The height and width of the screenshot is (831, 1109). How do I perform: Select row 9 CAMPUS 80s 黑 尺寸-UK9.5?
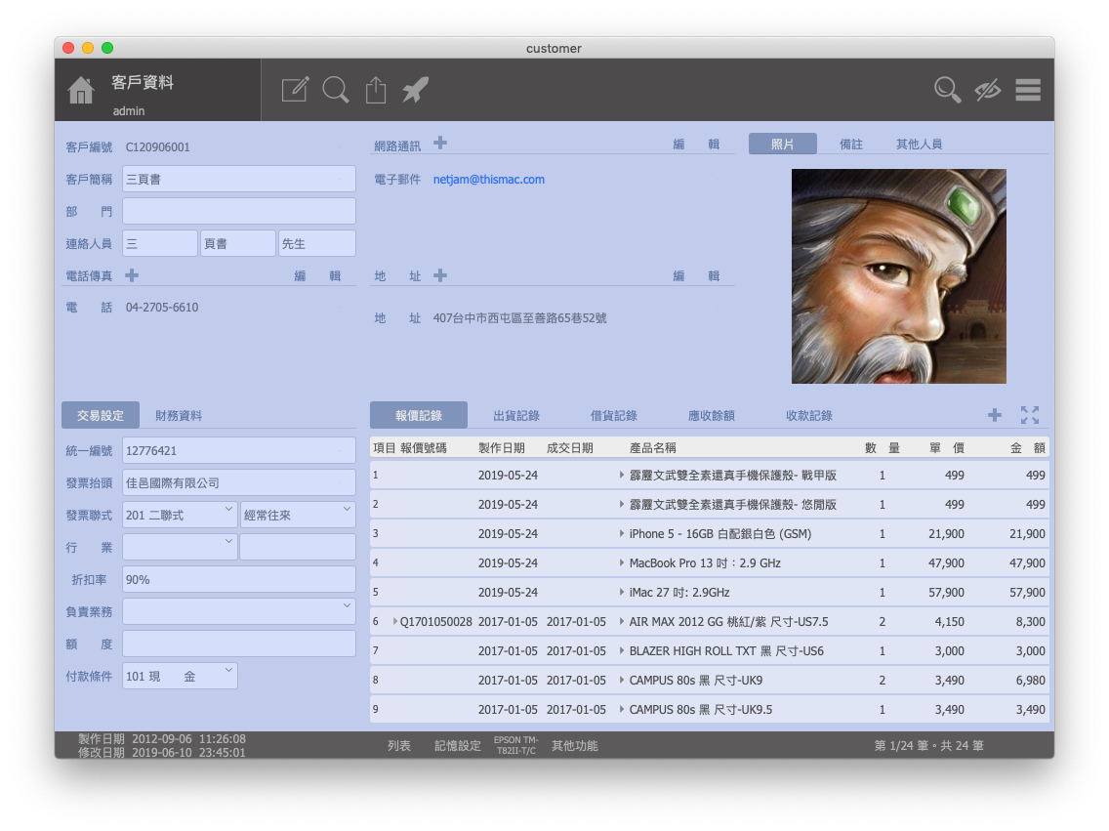tap(709, 709)
